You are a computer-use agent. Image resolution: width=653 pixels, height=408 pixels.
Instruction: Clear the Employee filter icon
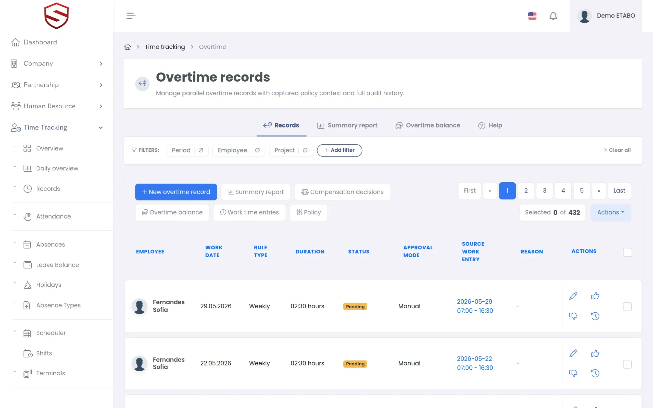click(x=257, y=150)
